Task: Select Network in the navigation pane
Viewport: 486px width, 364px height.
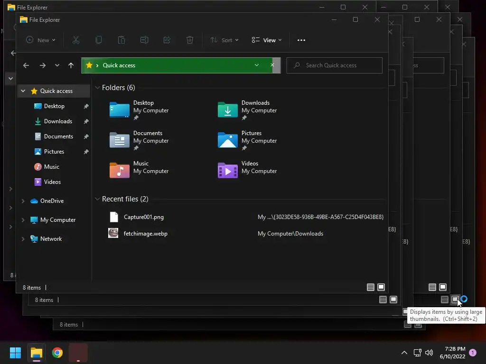Action: tap(51, 239)
